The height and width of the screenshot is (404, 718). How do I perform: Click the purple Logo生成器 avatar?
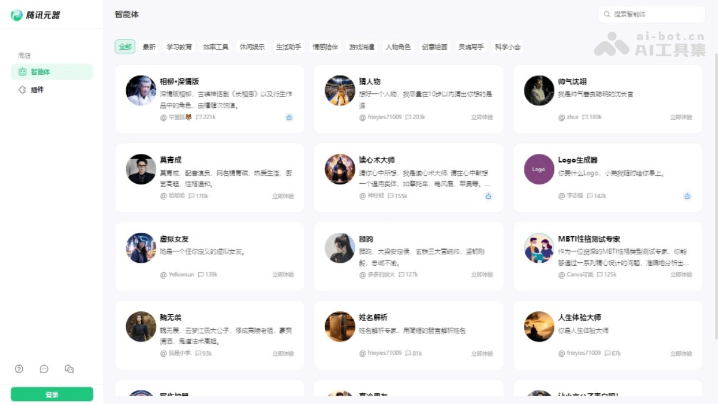(x=539, y=169)
